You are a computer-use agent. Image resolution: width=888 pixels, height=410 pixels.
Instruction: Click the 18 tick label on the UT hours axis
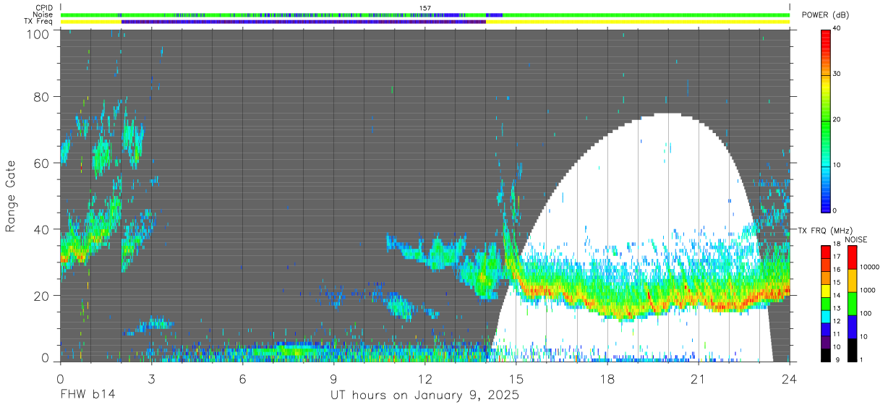607,378
